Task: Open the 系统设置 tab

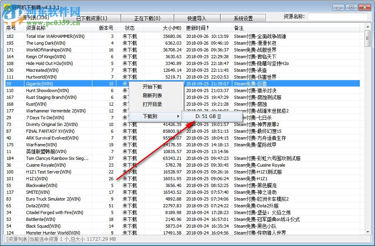Action: coord(243,18)
